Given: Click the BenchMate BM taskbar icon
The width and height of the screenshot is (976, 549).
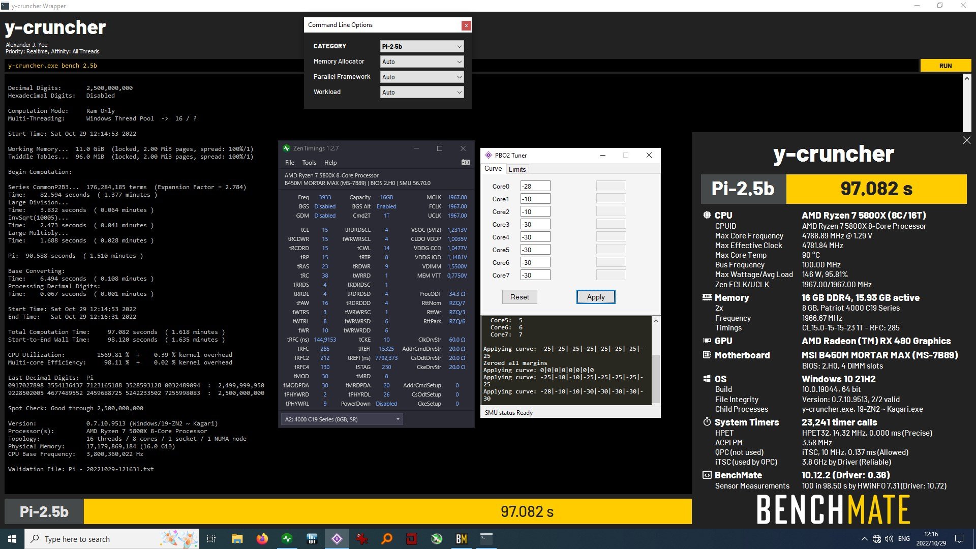Looking at the screenshot, I should [462, 539].
